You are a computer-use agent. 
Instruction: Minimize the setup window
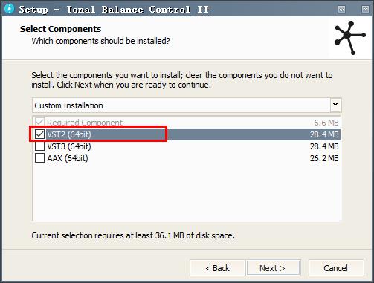(341, 9)
